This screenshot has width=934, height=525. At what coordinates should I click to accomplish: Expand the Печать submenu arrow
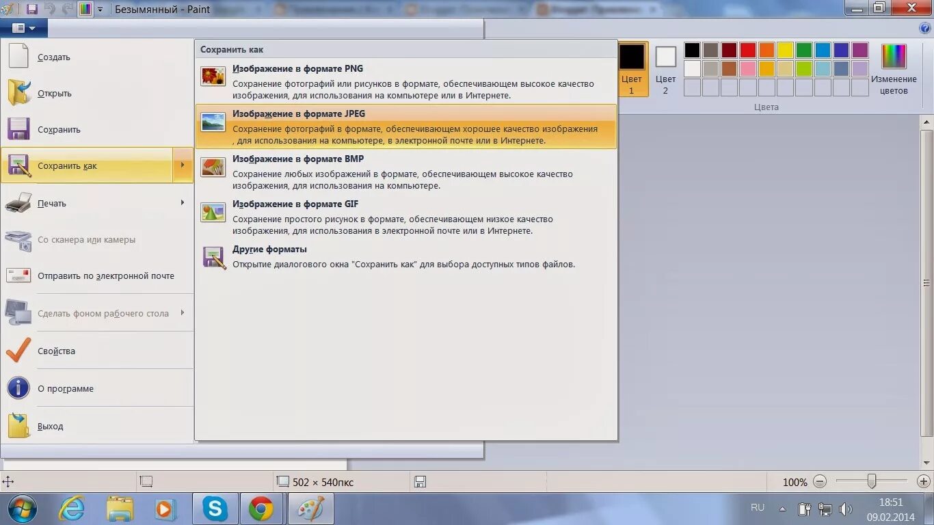point(183,203)
